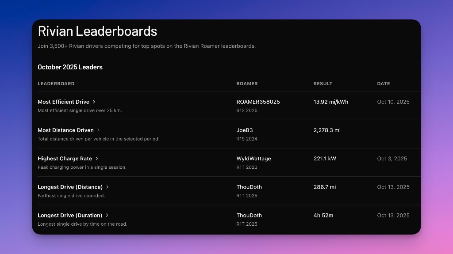Select ThouDoth in Longest Drive (Distance) row

pos(249,187)
